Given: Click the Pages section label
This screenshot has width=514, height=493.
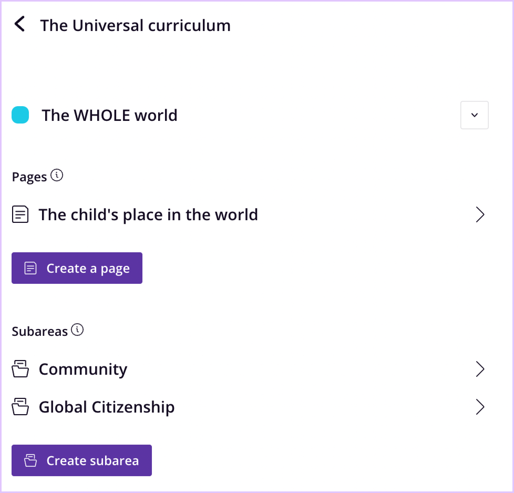Looking at the screenshot, I should (x=29, y=176).
